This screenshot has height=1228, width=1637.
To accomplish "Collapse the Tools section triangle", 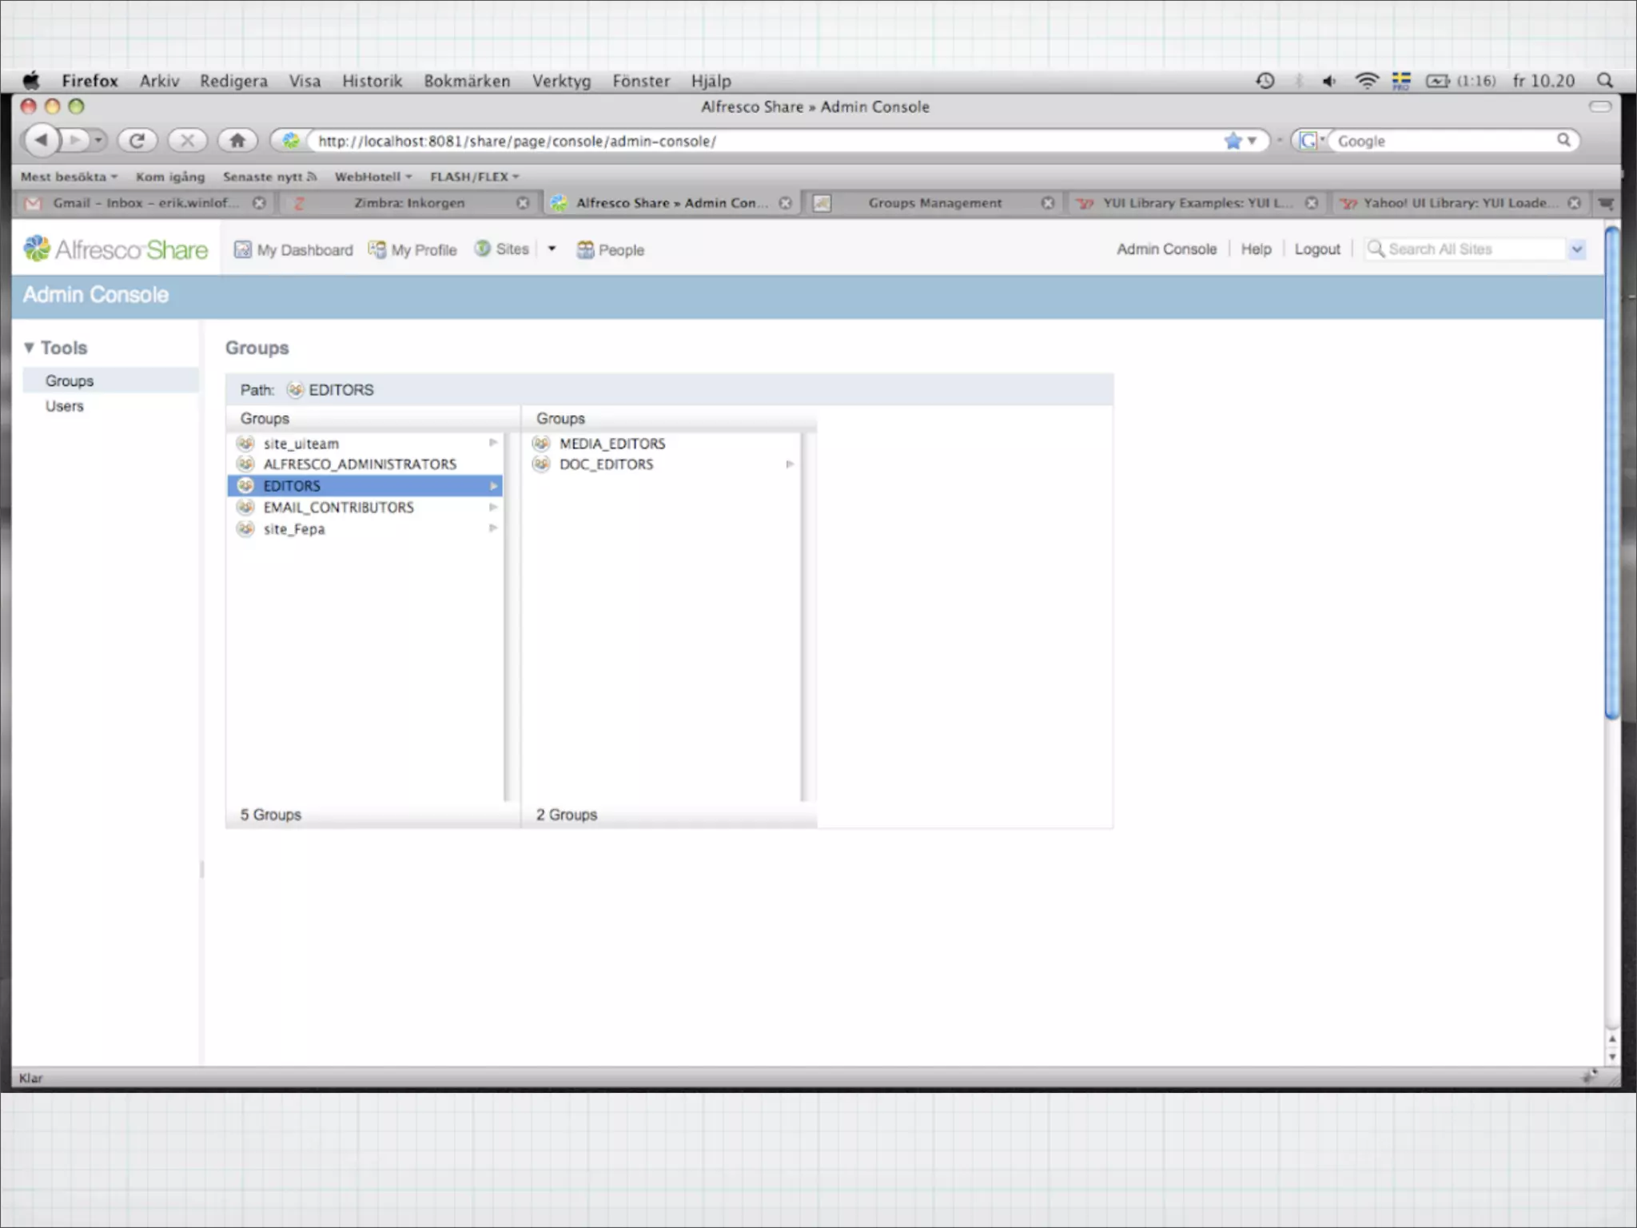I will (29, 348).
